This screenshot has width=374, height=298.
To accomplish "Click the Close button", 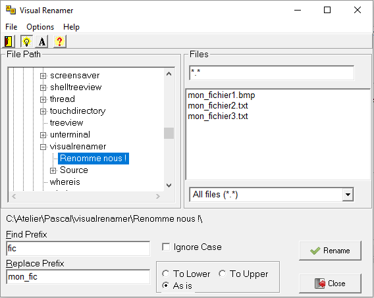I will pyautogui.click(x=330, y=284).
